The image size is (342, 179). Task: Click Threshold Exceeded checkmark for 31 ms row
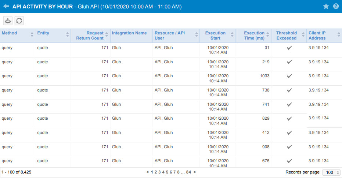tap(289, 48)
